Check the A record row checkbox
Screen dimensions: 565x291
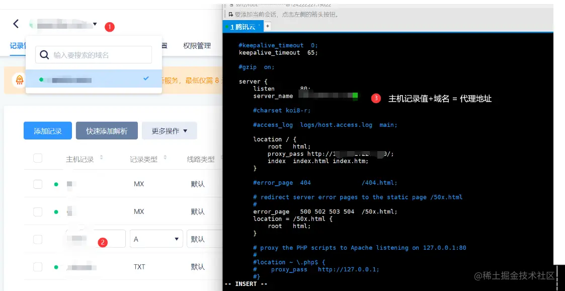pyautogui.click(x=37, y=239)
